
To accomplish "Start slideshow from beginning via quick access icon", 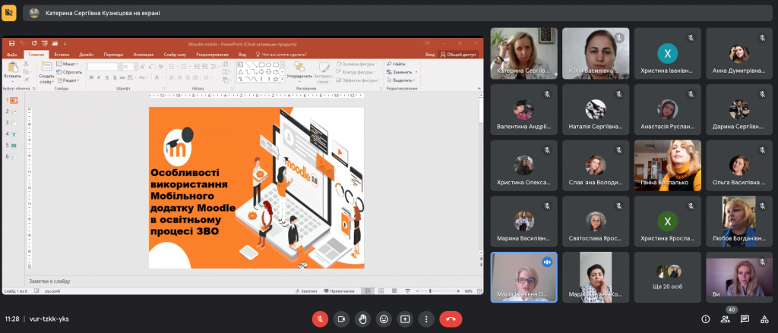I will click(x=45, y=43).
